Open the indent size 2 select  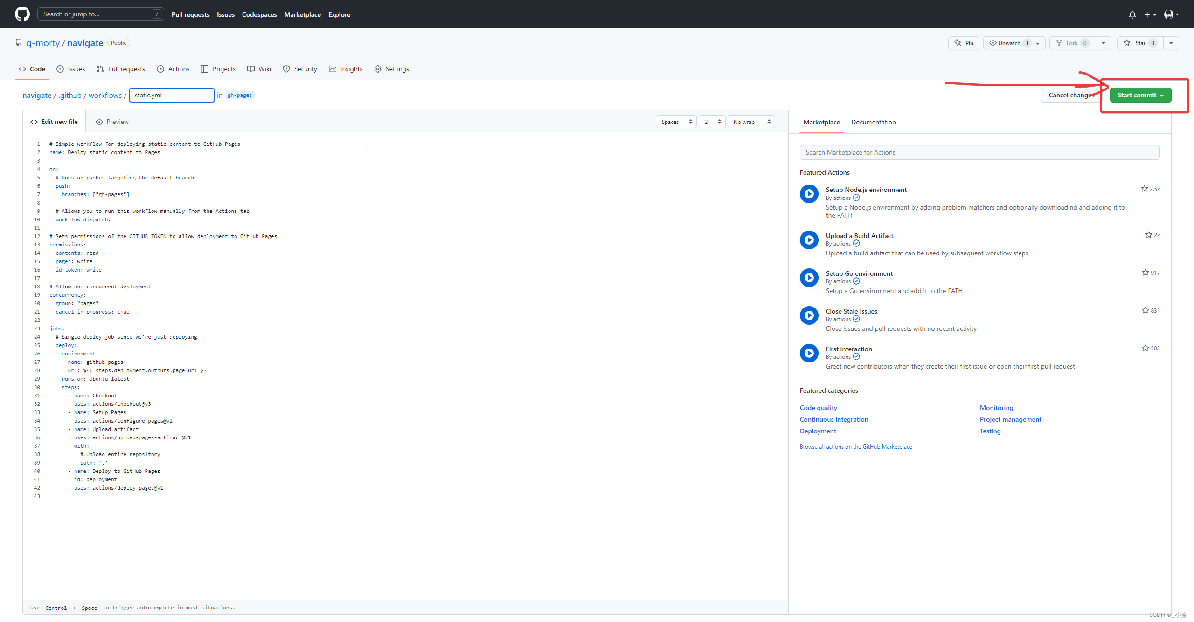coord(712,122)
